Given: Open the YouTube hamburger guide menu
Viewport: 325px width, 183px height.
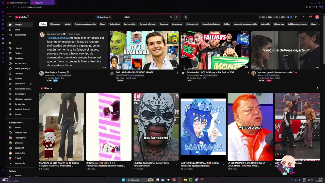Looking at the screenshot, I should point(10,17).
